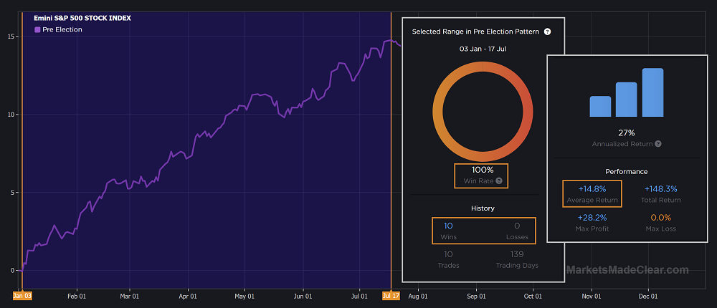This screenshot has width=717, height=308.
Task: Select Jul 17 end range marker
Action: tap(391, 296)
